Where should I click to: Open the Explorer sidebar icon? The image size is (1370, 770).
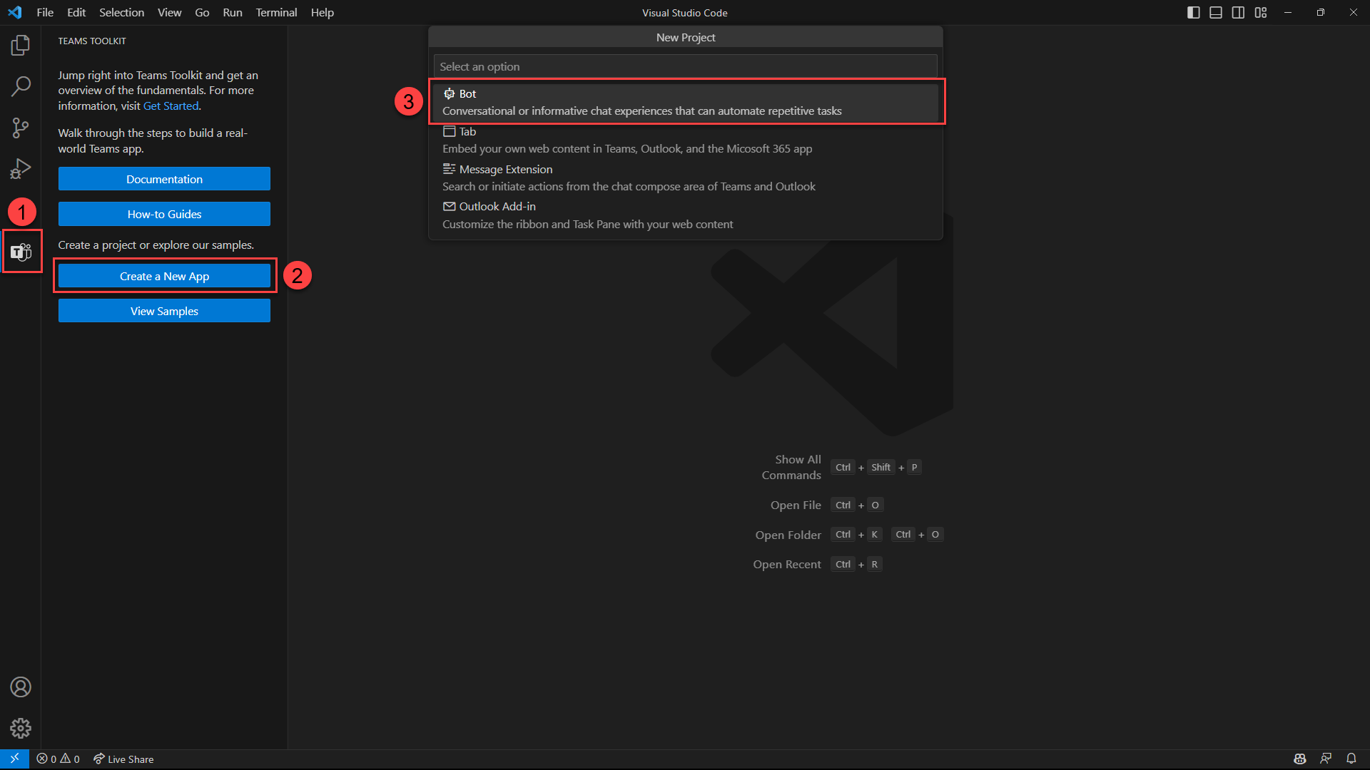coord(21,44)
